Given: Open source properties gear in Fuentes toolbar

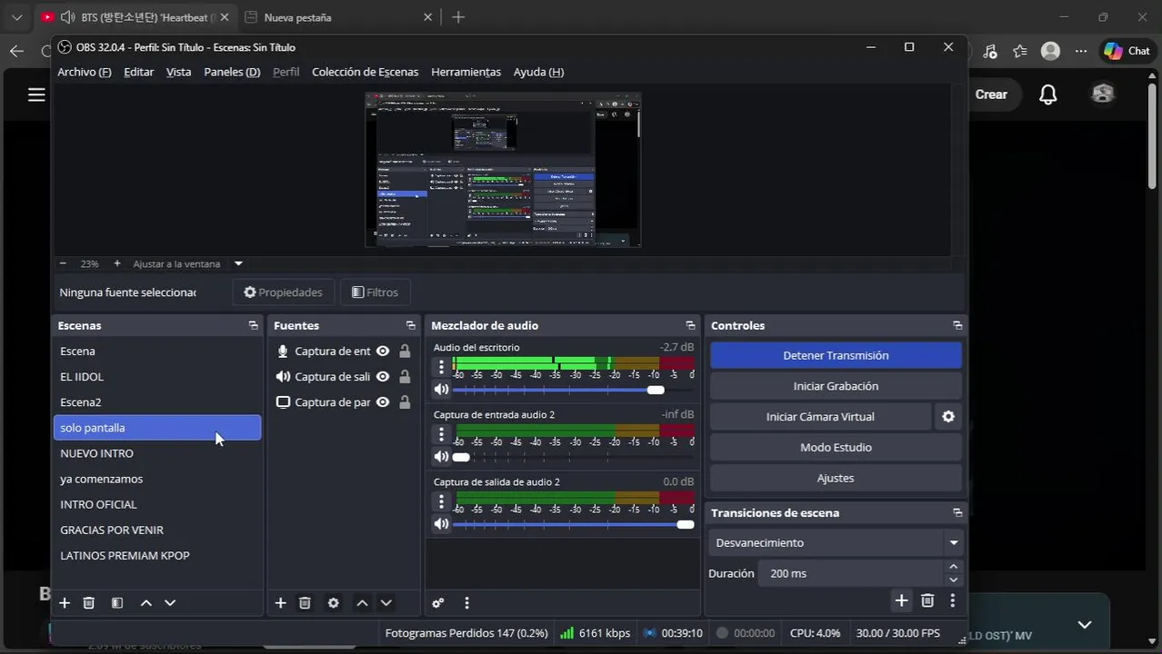Looking at the screenshot, I should [334, 603].
